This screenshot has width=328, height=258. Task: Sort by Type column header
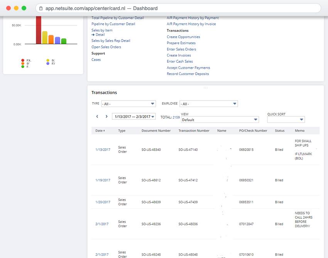(x=122, y=131)
